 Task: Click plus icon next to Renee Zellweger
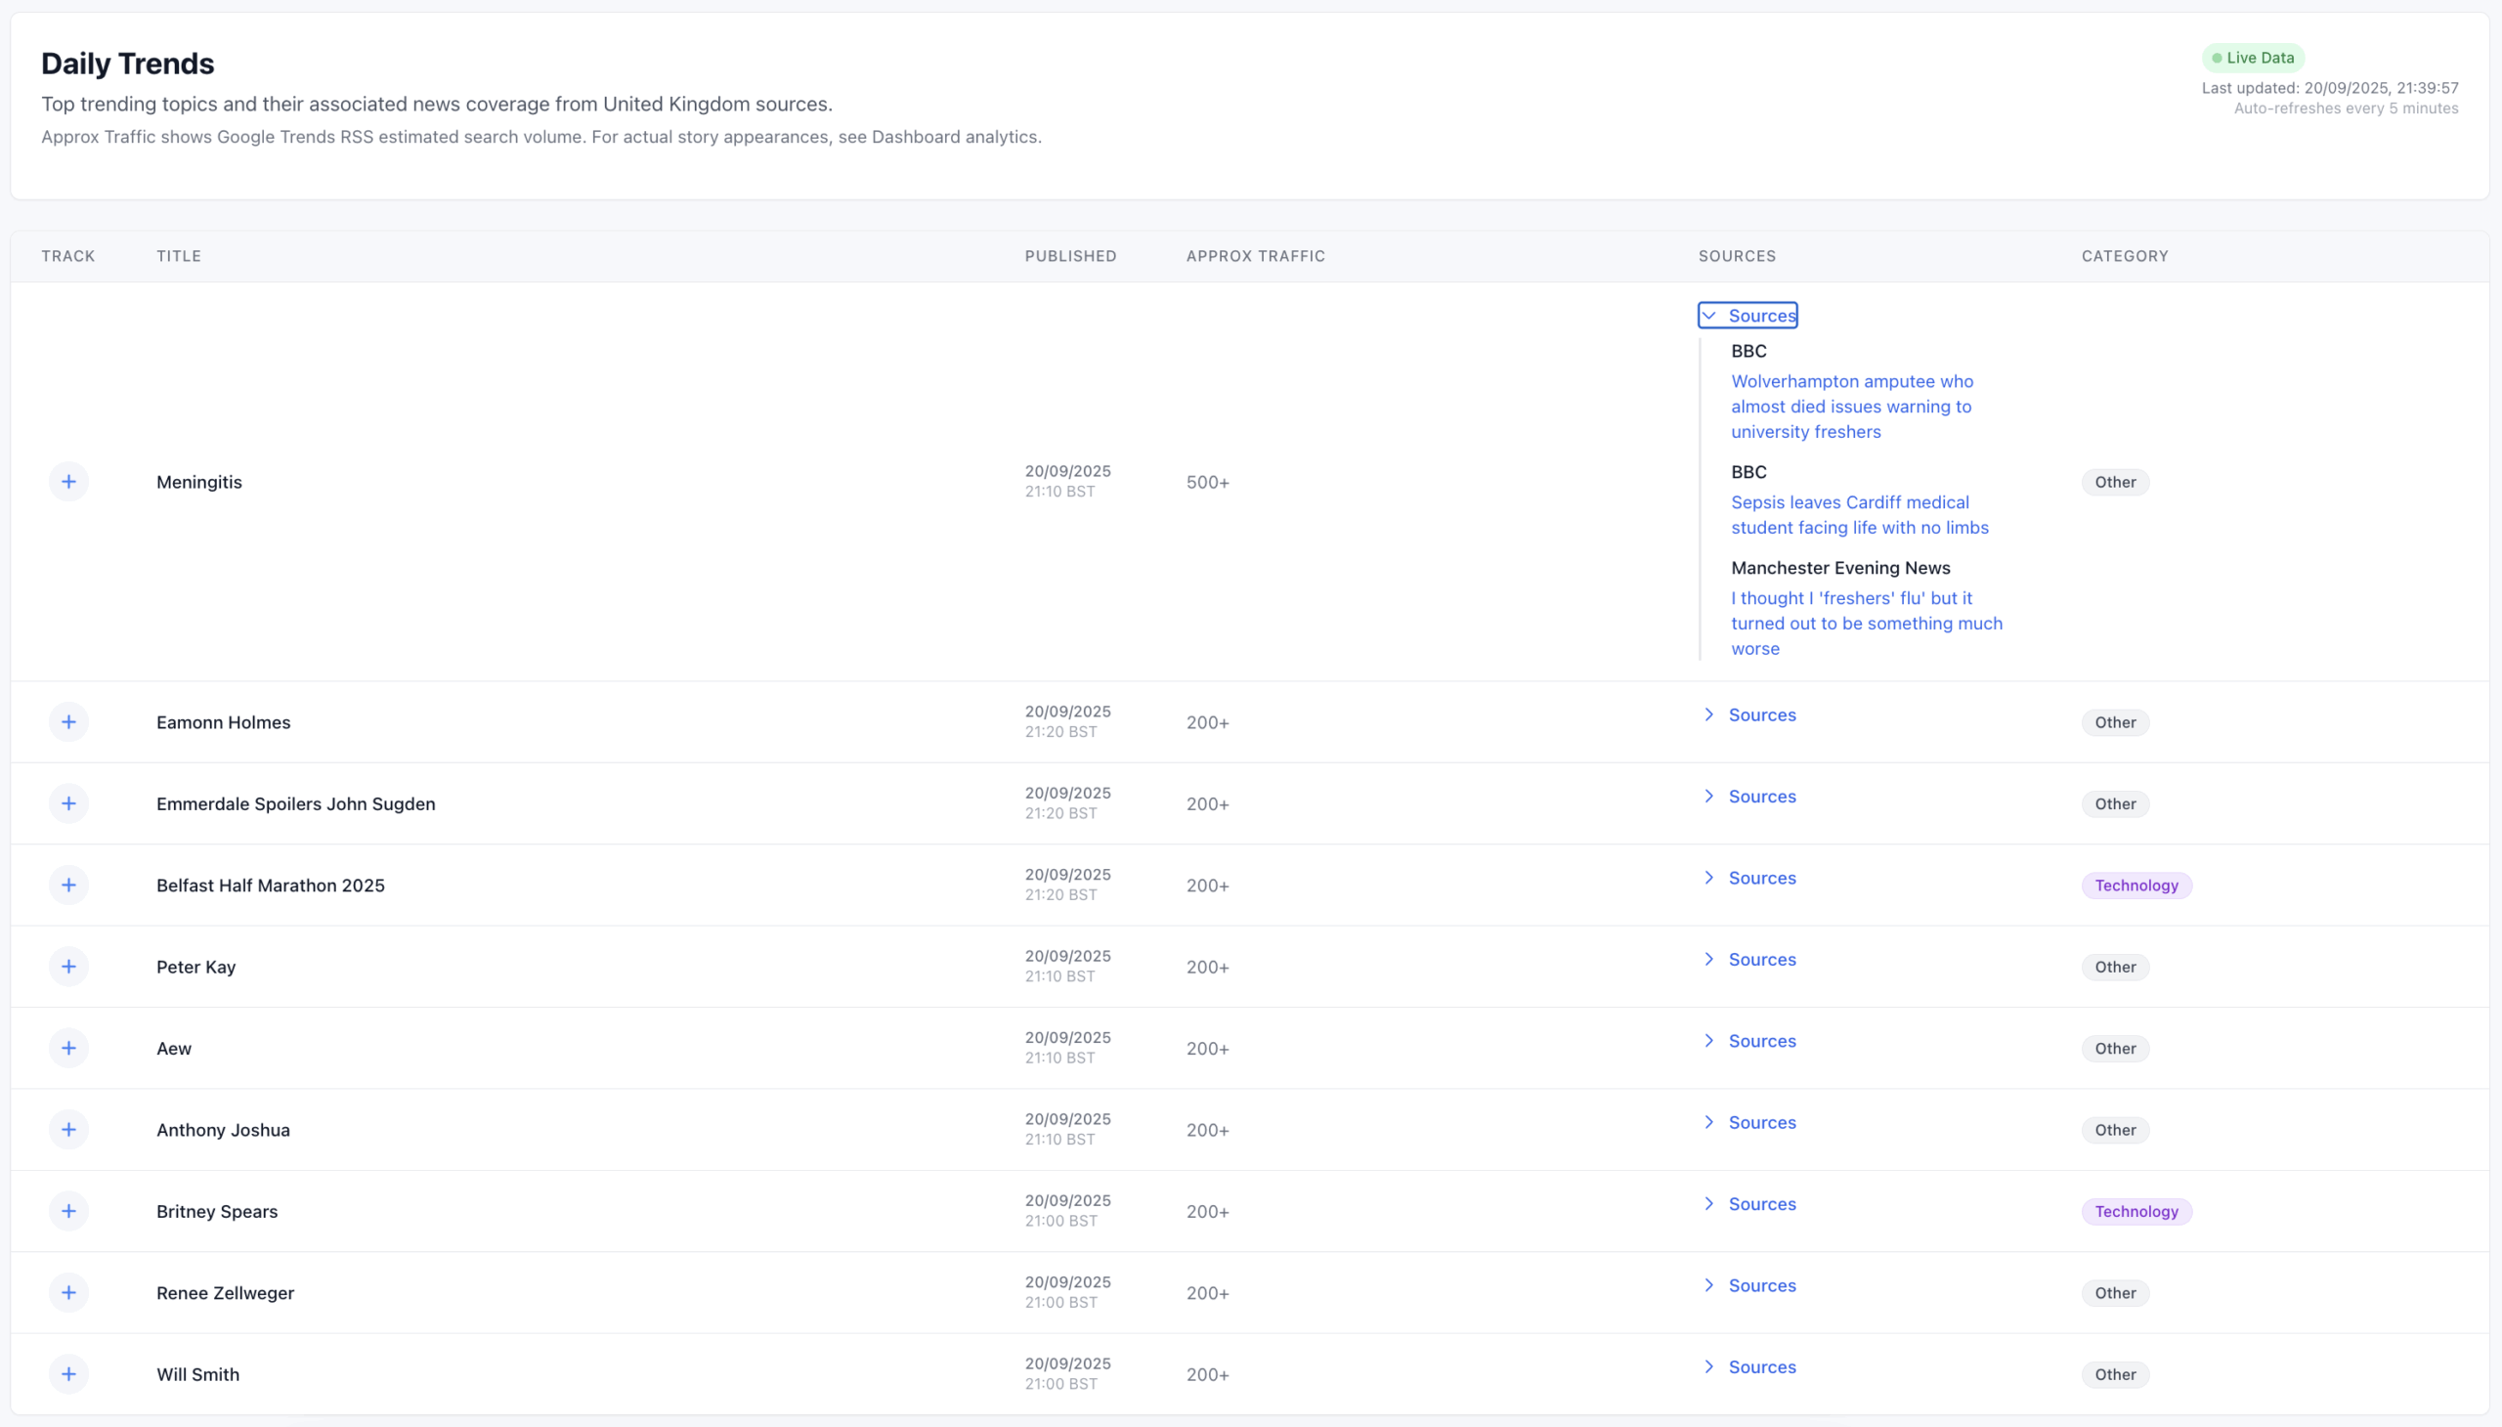tap(68, 1293)
